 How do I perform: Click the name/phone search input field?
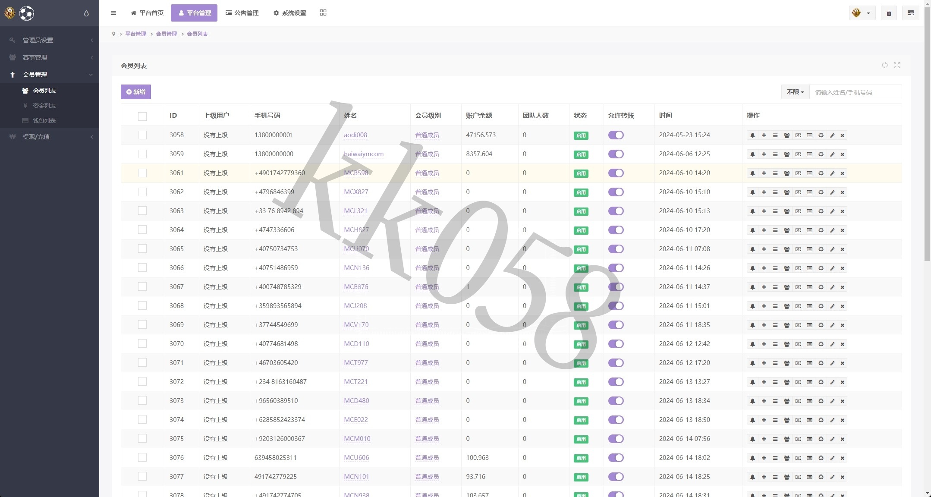[856, 92]
